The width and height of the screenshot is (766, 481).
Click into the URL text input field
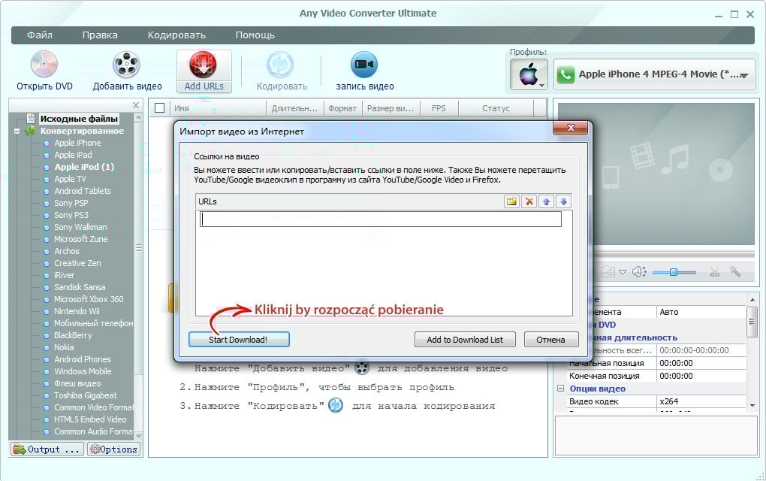pyautogui.click(x=381, y=219)
